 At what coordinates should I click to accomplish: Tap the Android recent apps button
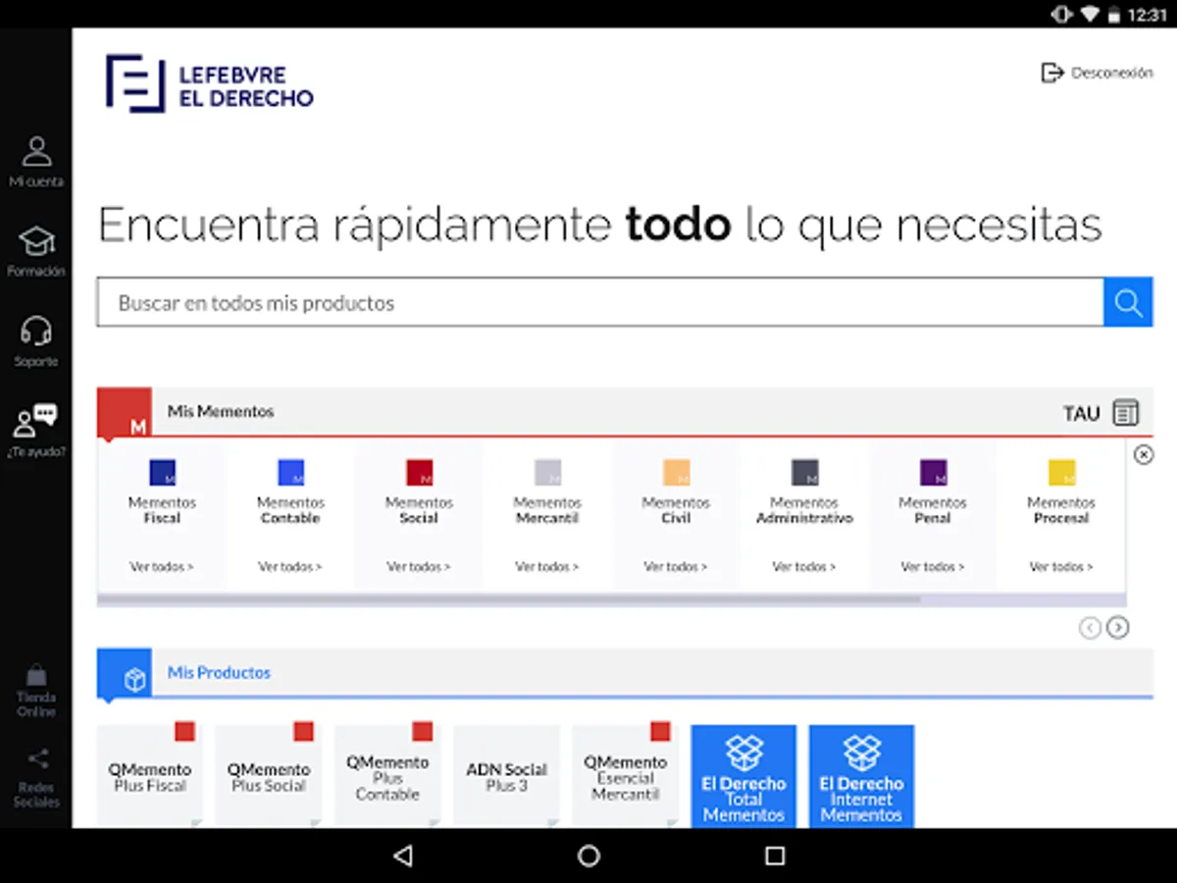[775, 856]
